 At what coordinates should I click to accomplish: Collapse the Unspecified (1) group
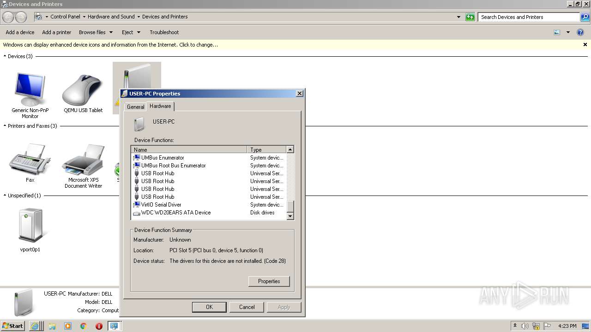coord(5,196)
